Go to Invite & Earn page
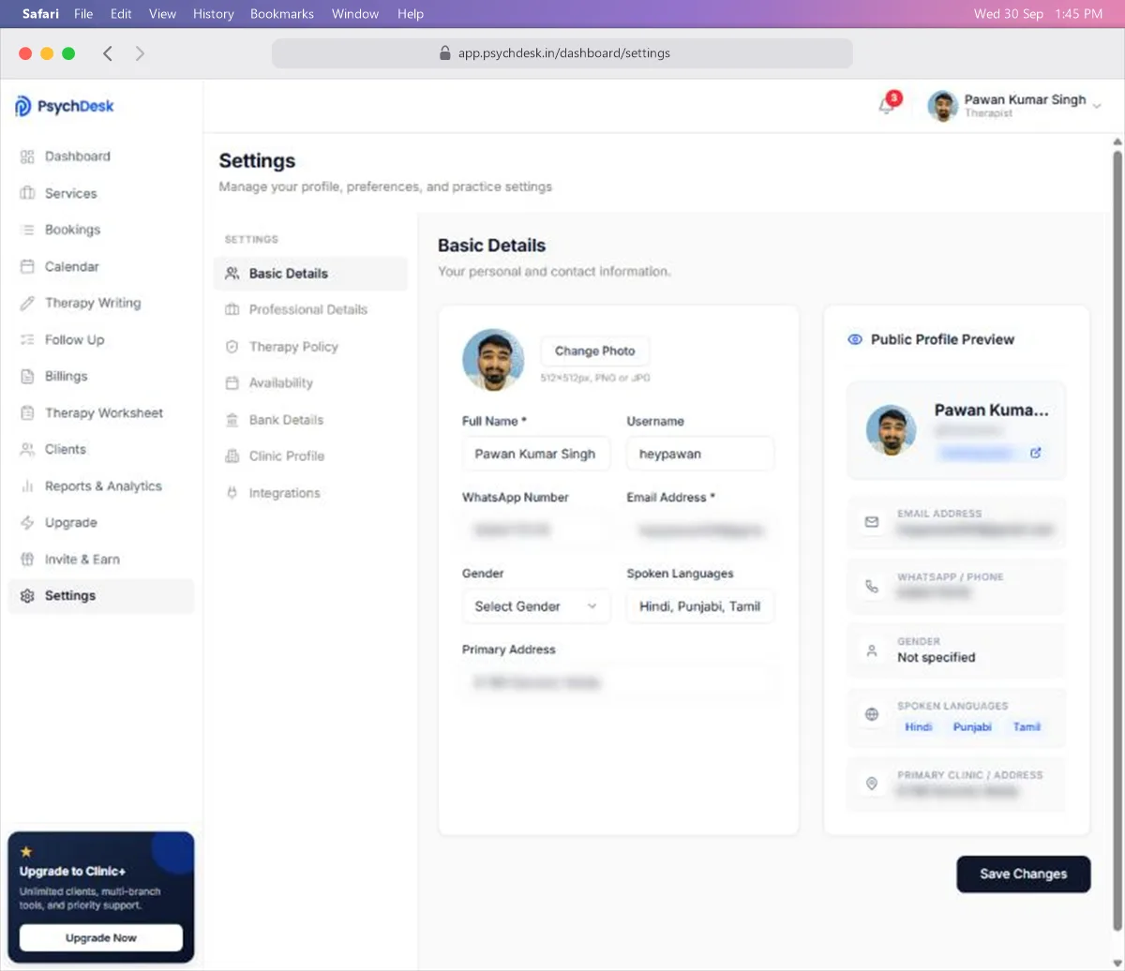 pos(101,560)
